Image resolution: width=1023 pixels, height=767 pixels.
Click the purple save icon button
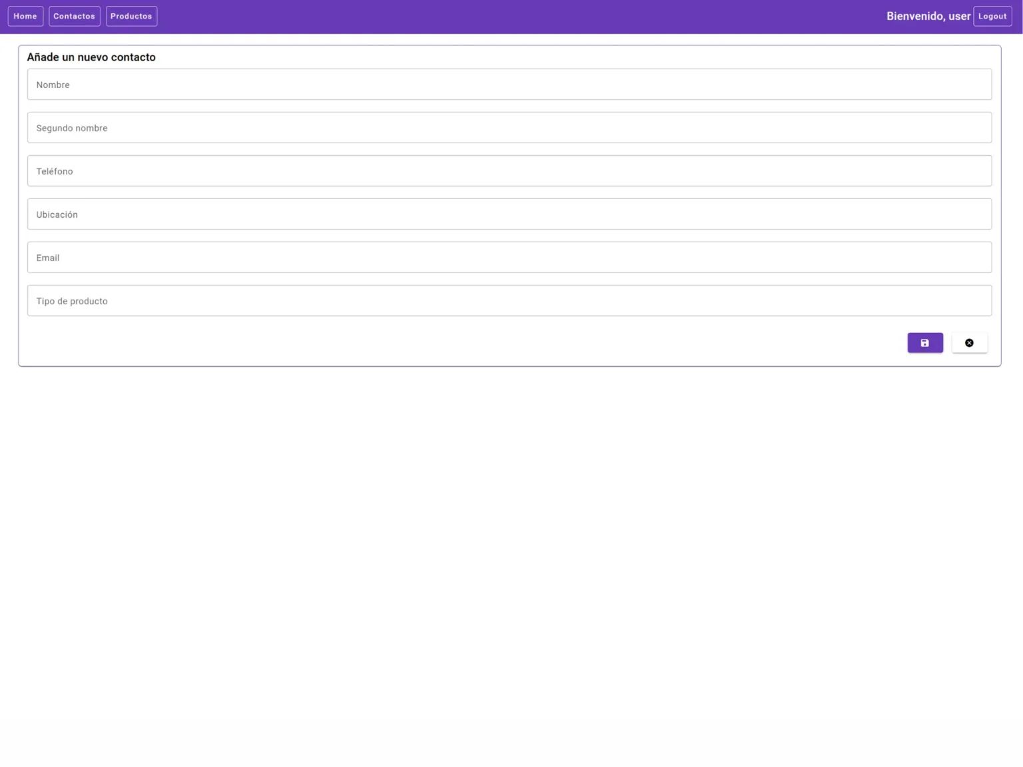[925, 343]
